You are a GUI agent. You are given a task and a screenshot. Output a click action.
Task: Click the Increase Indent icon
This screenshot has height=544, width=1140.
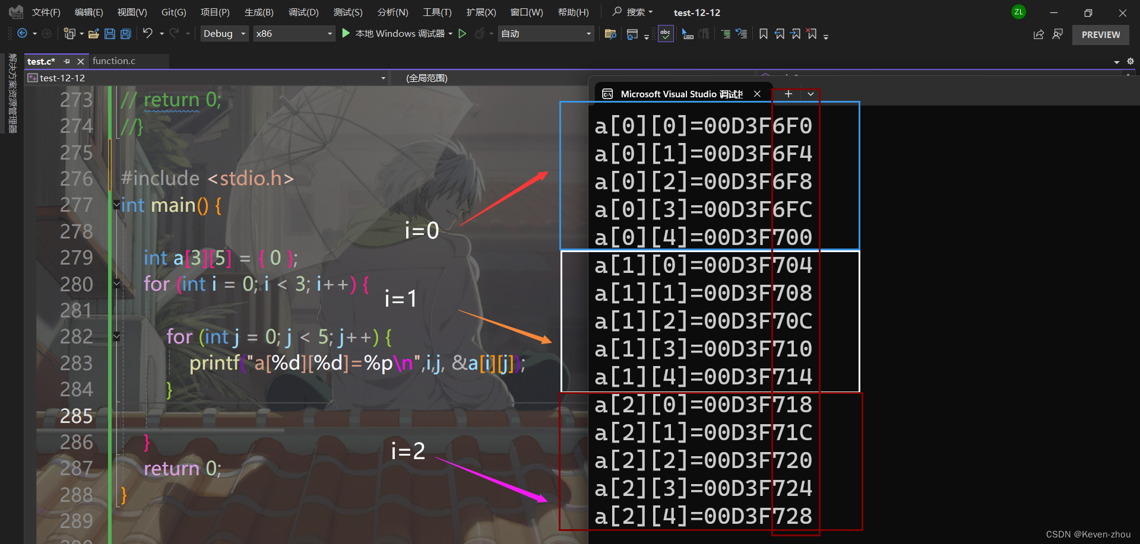click(726, 34)
